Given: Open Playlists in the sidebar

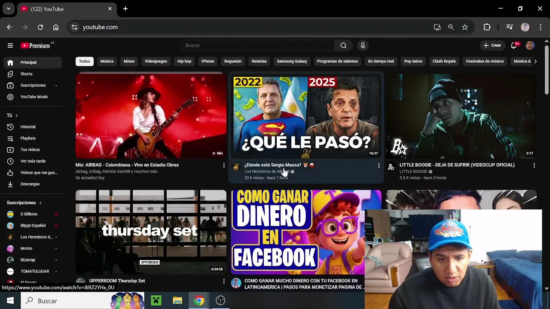Looking at the screenshot, I should 33,138.
